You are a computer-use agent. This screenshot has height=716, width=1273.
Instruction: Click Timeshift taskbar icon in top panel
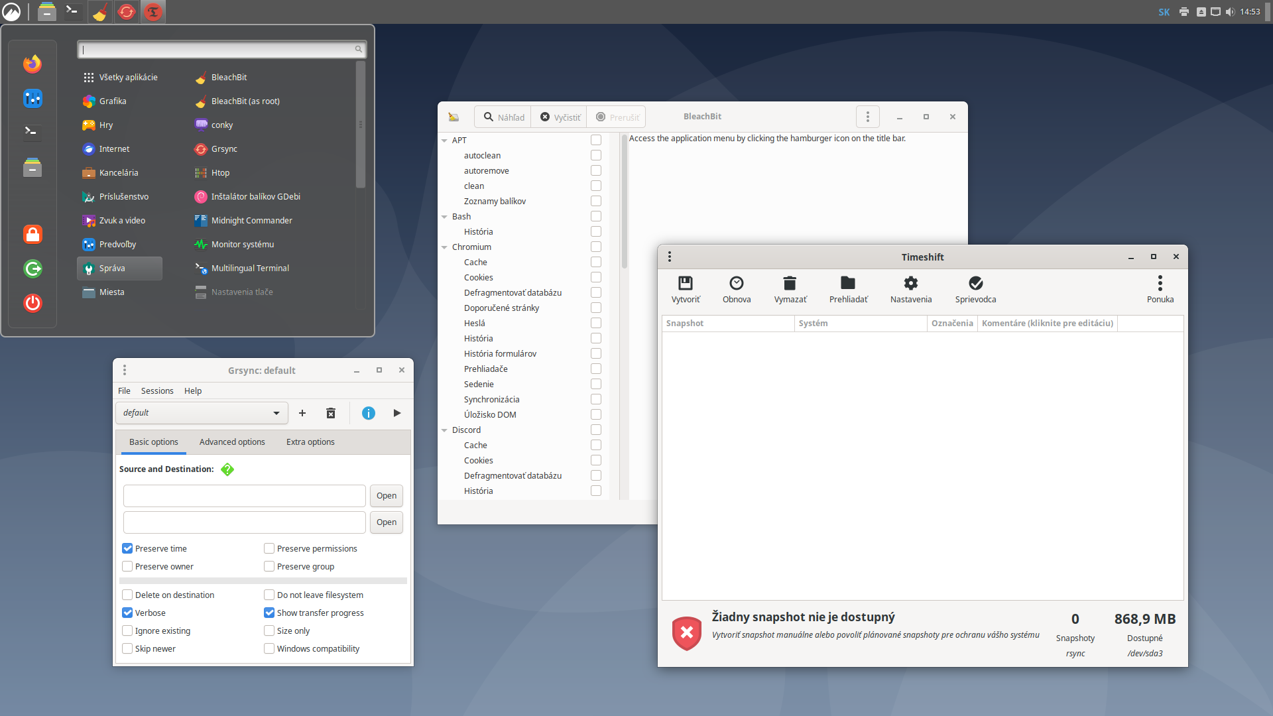click(x=153, y=11)
